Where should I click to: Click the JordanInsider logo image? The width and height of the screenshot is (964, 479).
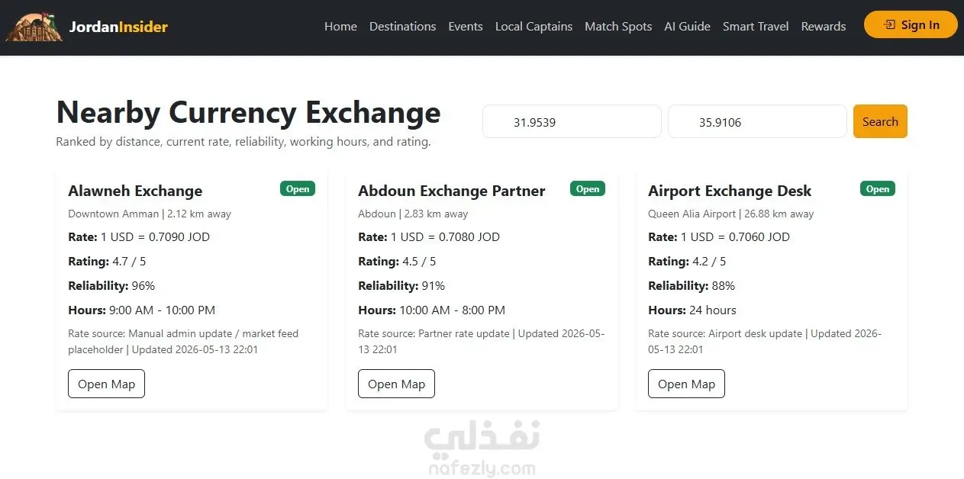pos(34,27)
